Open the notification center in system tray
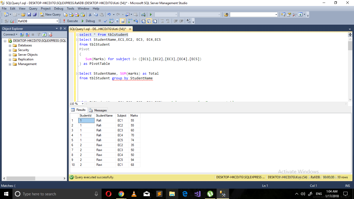The image size is (354, 199). click(345, 194)
